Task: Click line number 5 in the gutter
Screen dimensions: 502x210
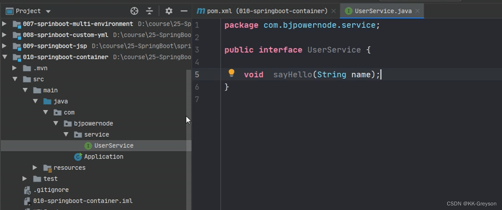Action: click(197, 75)
